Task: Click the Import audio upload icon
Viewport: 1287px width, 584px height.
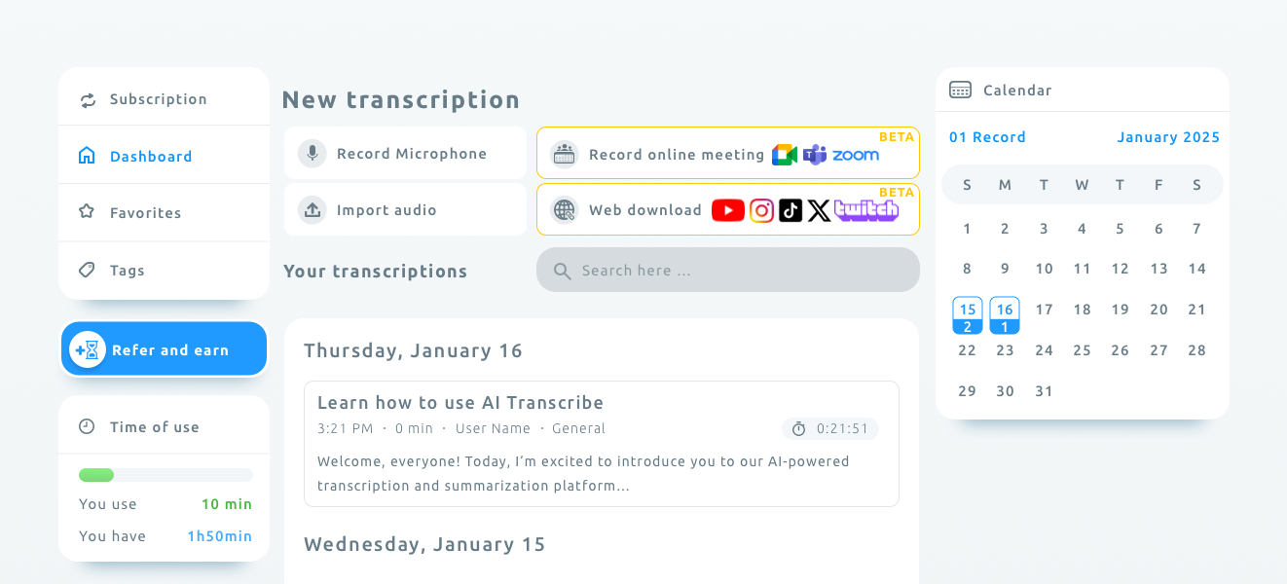Action: point(312,210)
